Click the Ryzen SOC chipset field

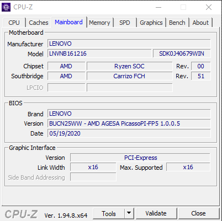pos(129,66)
